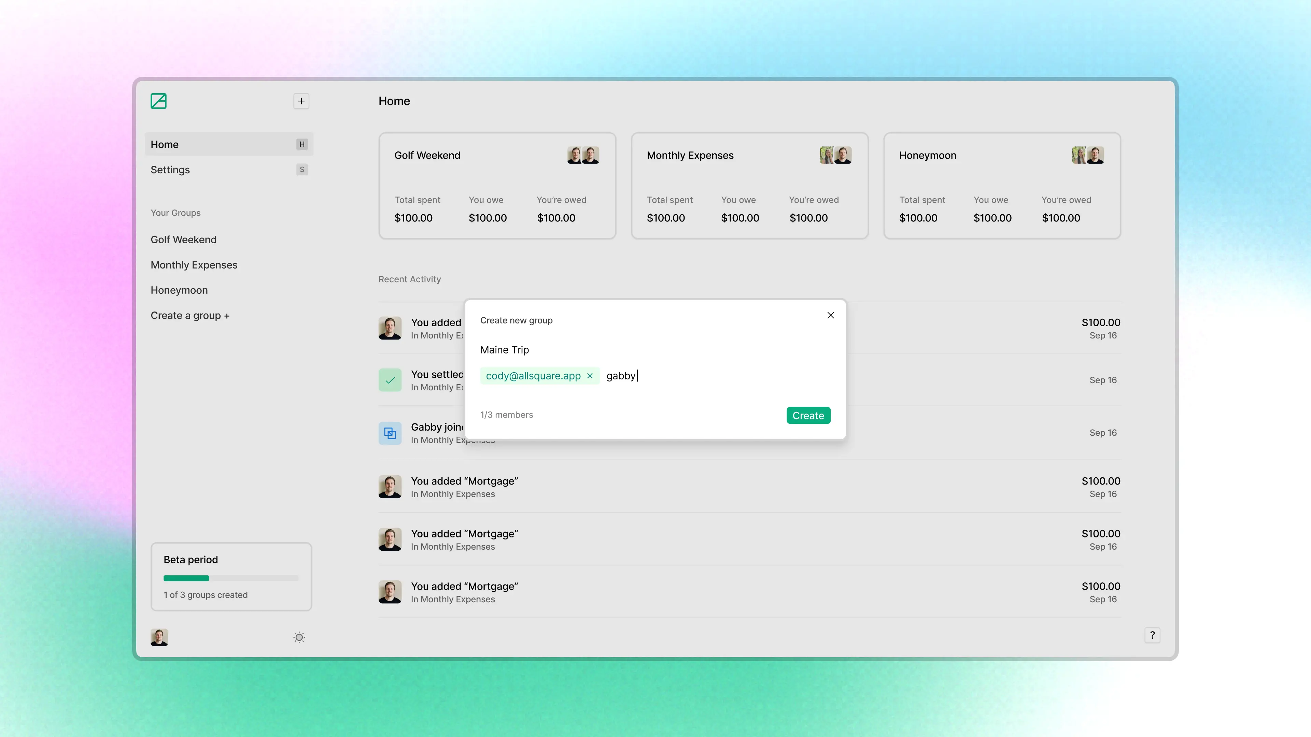Open the Monthly Expenses group
The image size is (1311, 737).
(194, 264)
